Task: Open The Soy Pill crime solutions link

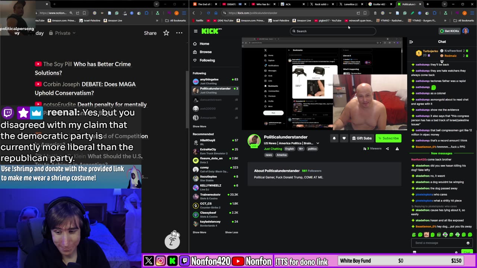Action: (83, 68)
